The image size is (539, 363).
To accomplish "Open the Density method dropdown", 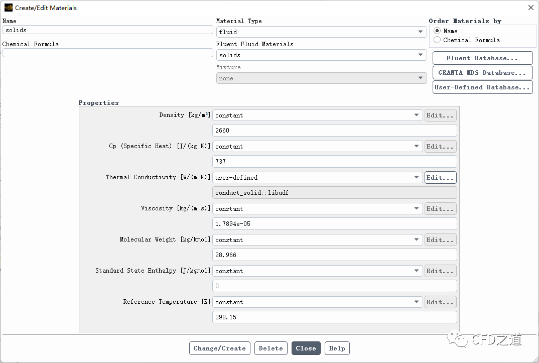I will pyautogui.click(x=318, y=115).
